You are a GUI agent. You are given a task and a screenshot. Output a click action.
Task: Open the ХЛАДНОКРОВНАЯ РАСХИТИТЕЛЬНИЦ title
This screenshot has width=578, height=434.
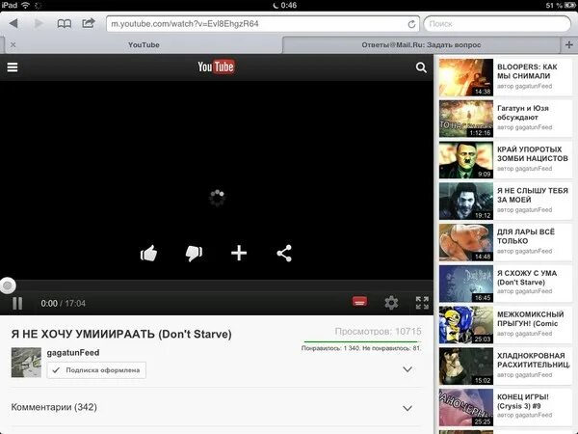coord(533,360)
